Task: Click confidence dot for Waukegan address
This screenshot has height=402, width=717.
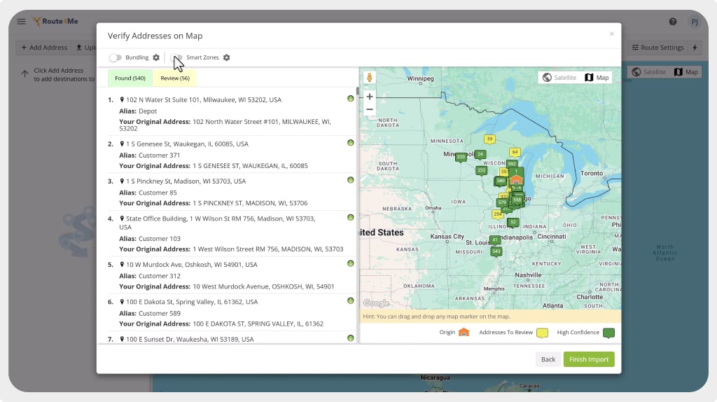Action: 350,143
